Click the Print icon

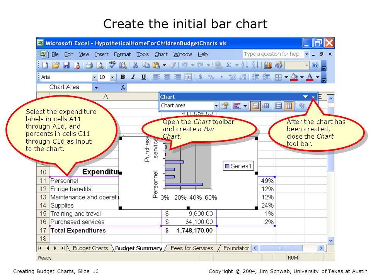89,65
